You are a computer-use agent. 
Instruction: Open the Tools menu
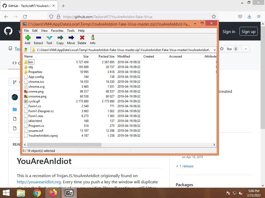click(x=71, y=31)
